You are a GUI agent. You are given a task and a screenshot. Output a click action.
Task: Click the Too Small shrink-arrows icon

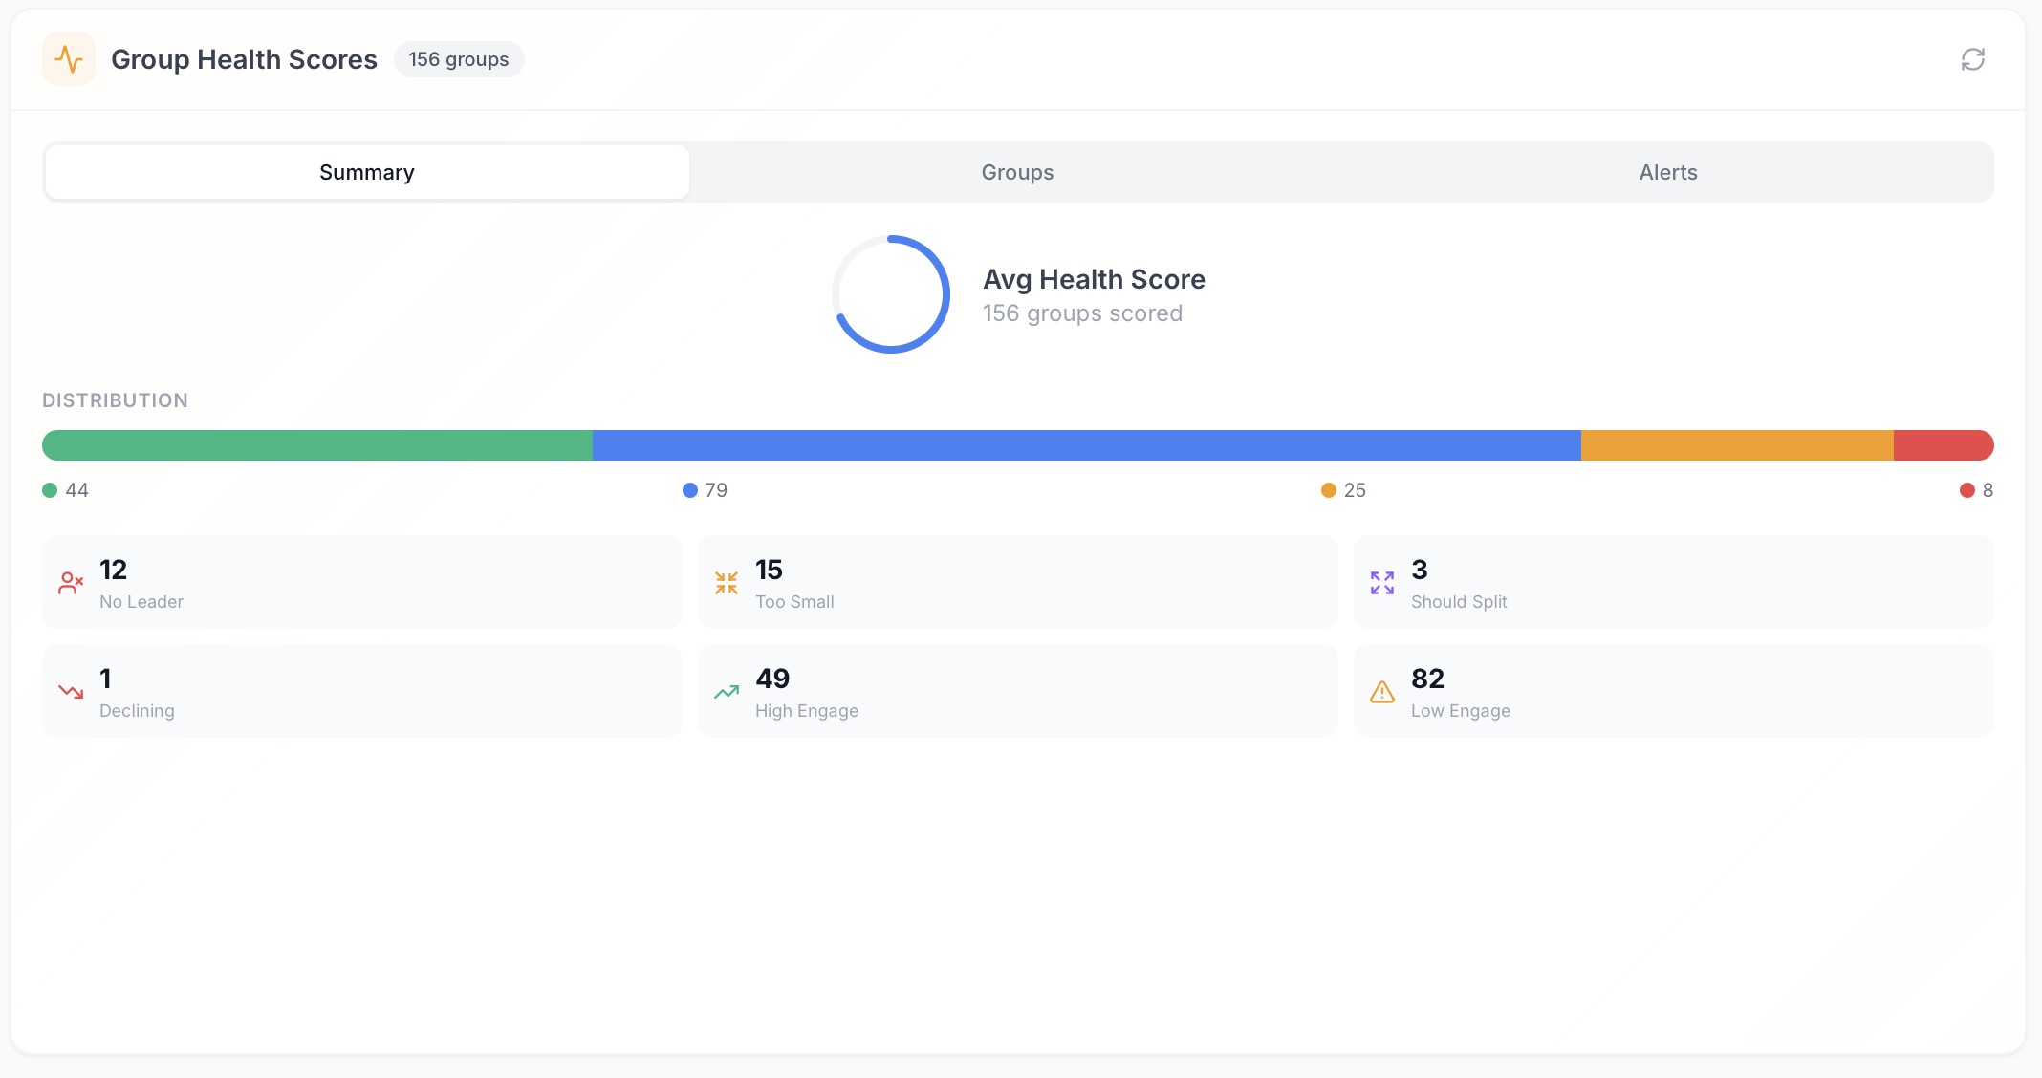point(728,582)
